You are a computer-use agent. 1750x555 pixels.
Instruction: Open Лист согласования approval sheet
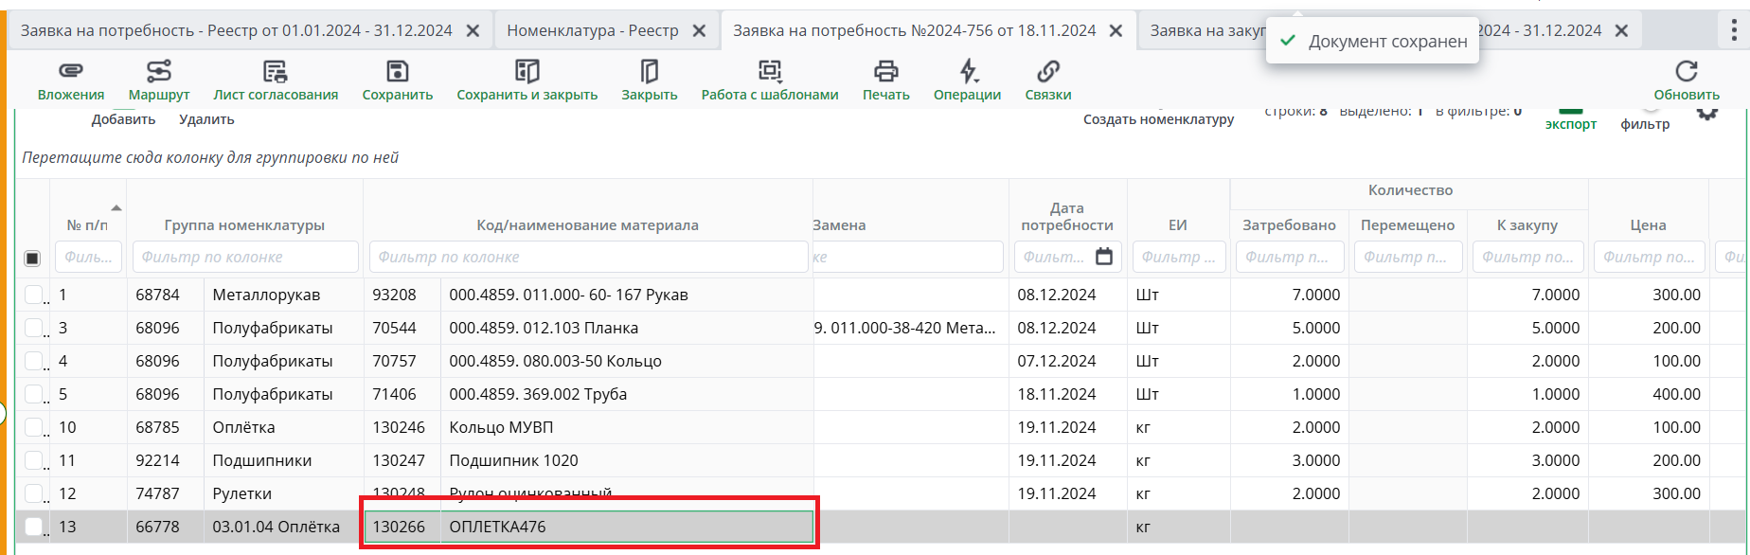click(276, 72)
